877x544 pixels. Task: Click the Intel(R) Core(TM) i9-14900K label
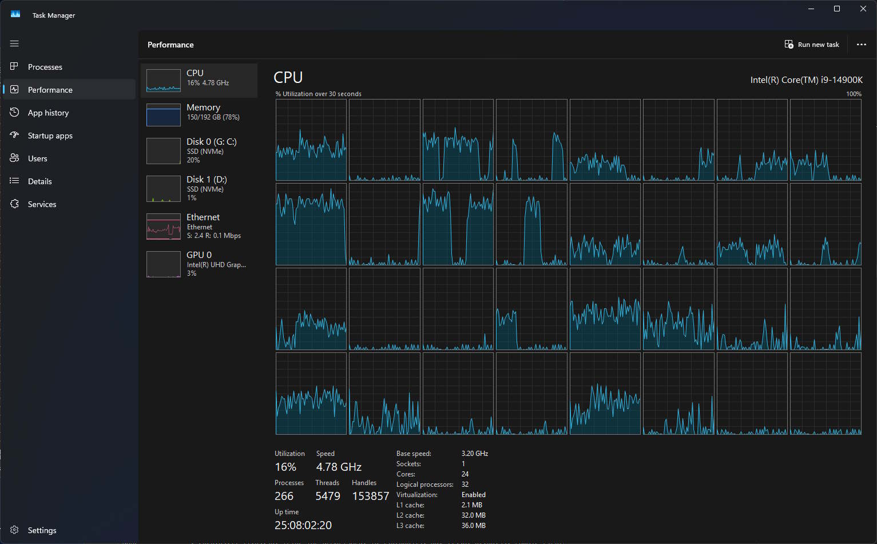coord(807,80)
